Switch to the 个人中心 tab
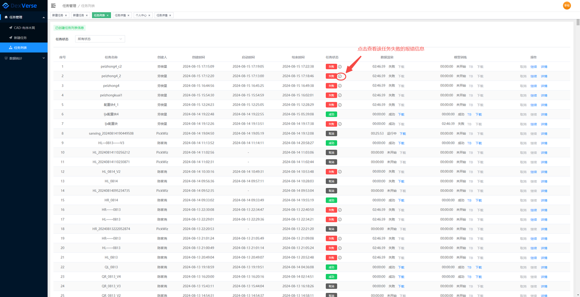580x297 pixels. click(141, 15)
